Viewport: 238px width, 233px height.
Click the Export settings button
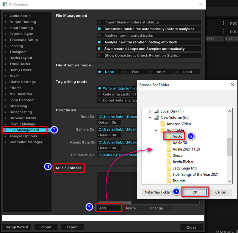point(72,227)
